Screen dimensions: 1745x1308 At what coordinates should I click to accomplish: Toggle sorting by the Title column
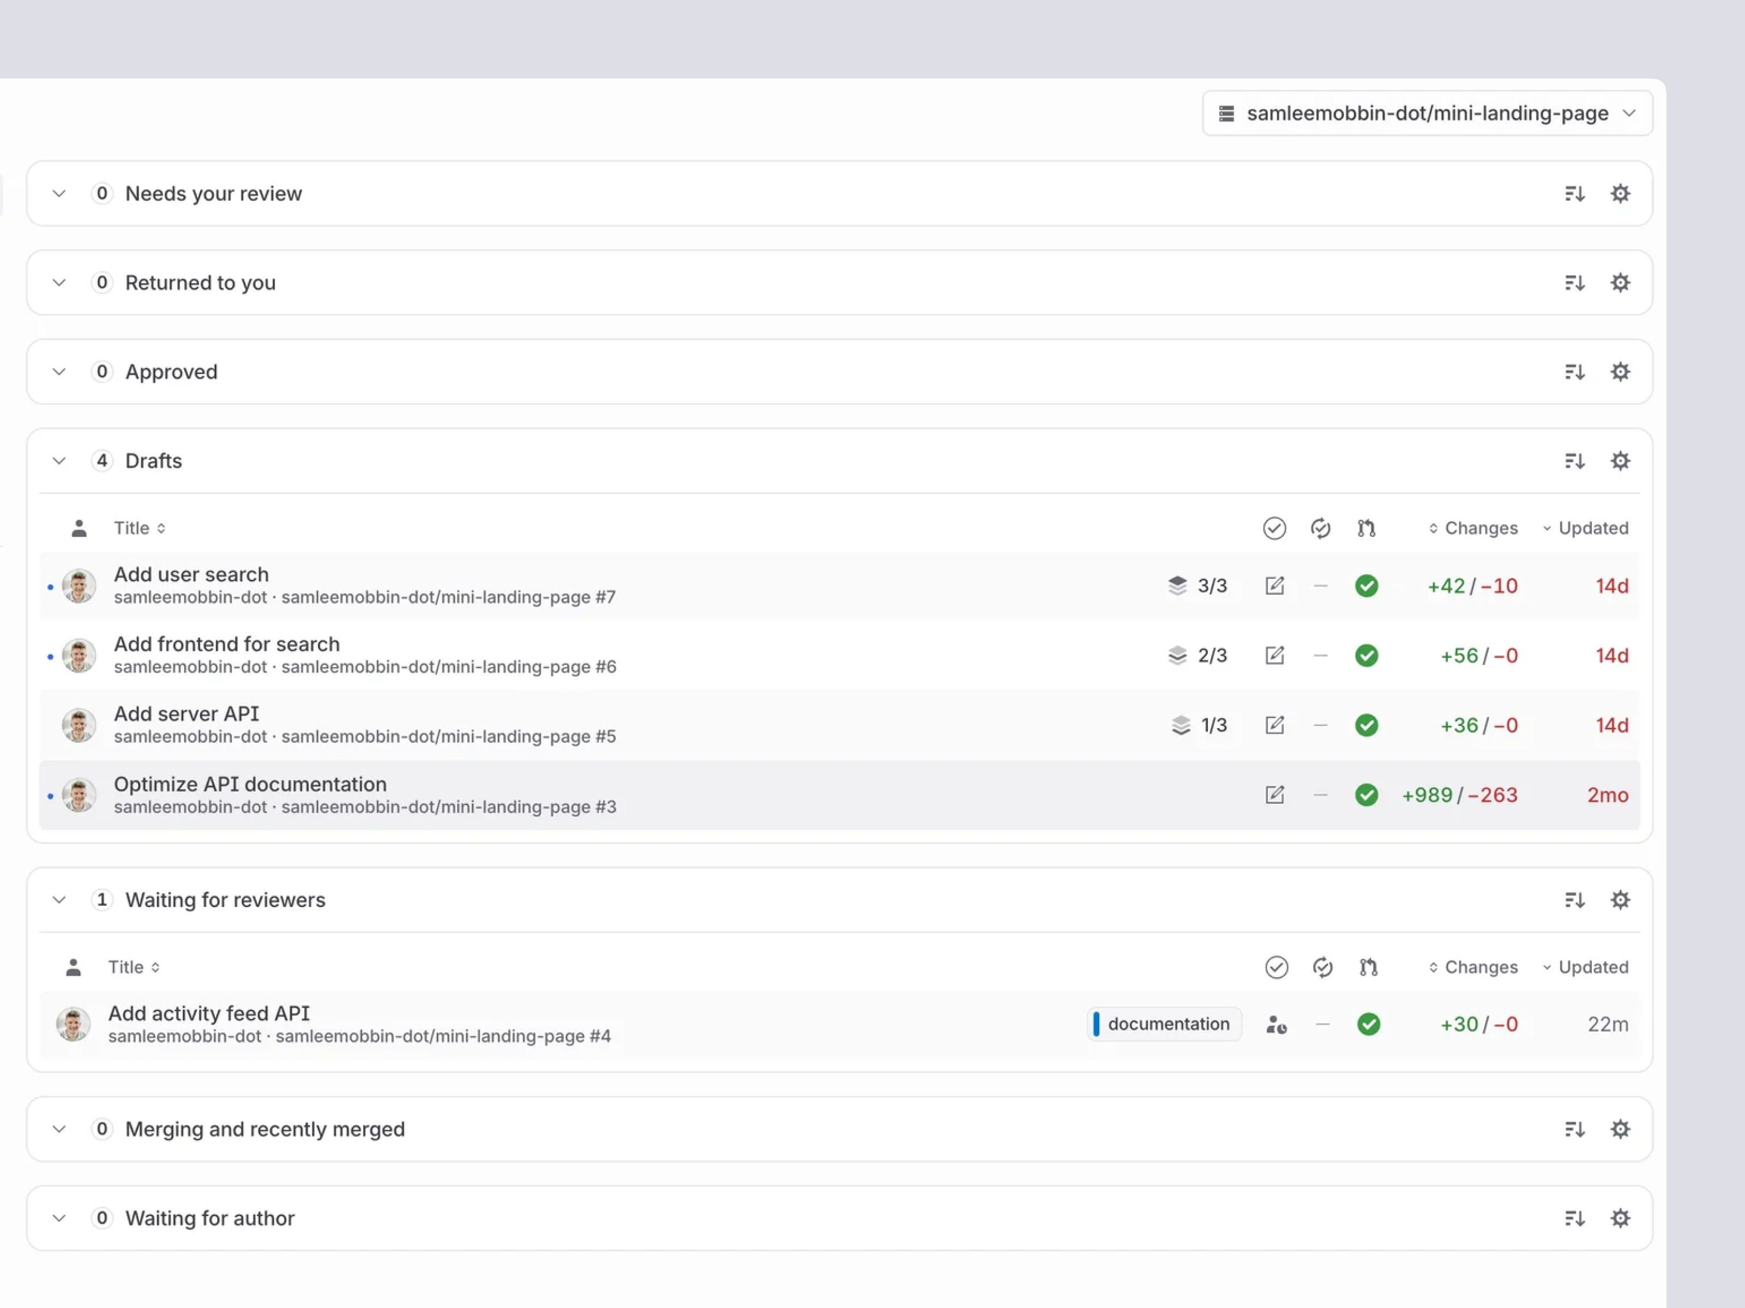(139, 528)
